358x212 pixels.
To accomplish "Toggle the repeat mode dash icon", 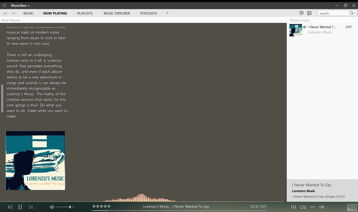I will 312,207.
